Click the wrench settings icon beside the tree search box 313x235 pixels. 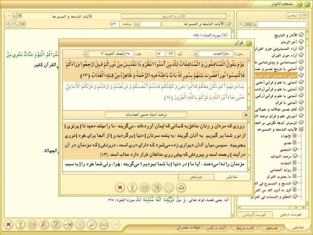pos(241,24)
